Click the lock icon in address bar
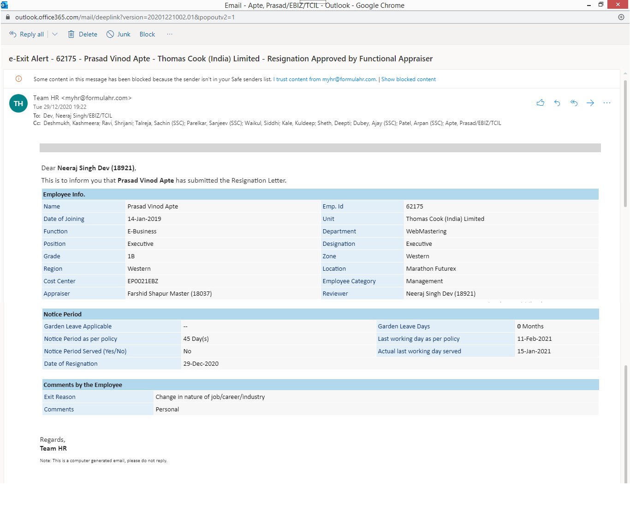Viewport: 630px width, 523px height. pos(8,17)
